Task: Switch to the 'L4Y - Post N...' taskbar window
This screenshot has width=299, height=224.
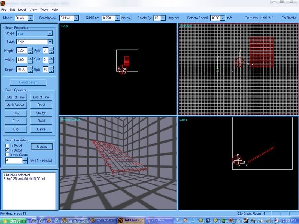Action: 103,221
